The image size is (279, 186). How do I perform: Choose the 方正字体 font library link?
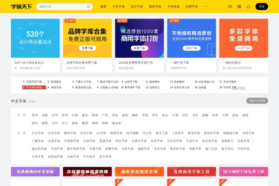38,133
